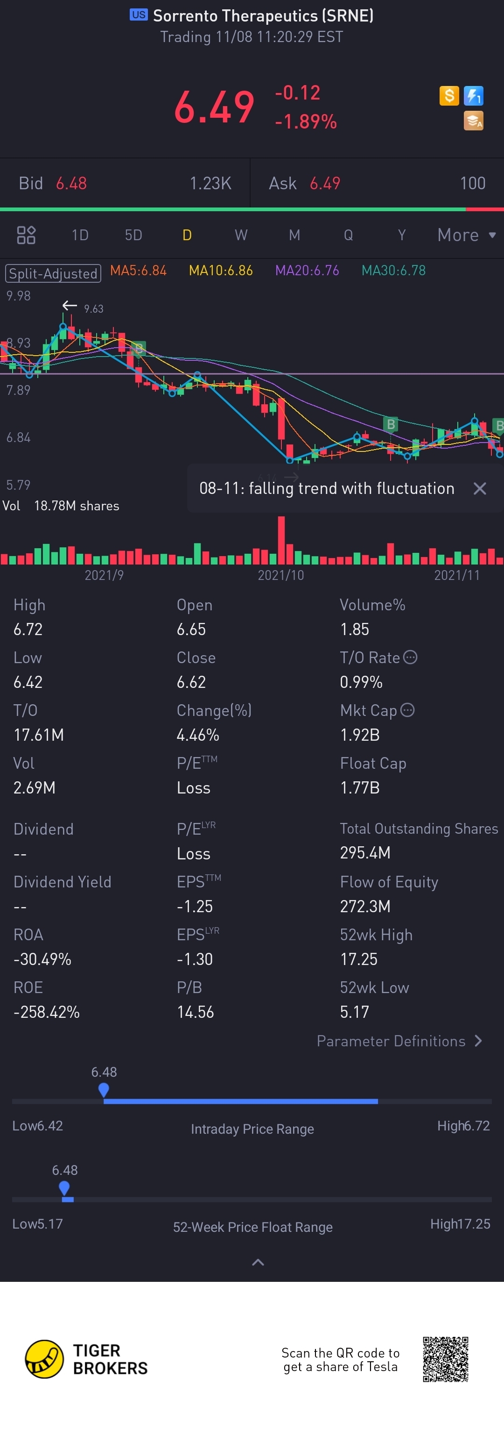Toggle the Split-Adjusted setting
Viewport: 504px width, 1437px height.
click(x=53, y=273)
